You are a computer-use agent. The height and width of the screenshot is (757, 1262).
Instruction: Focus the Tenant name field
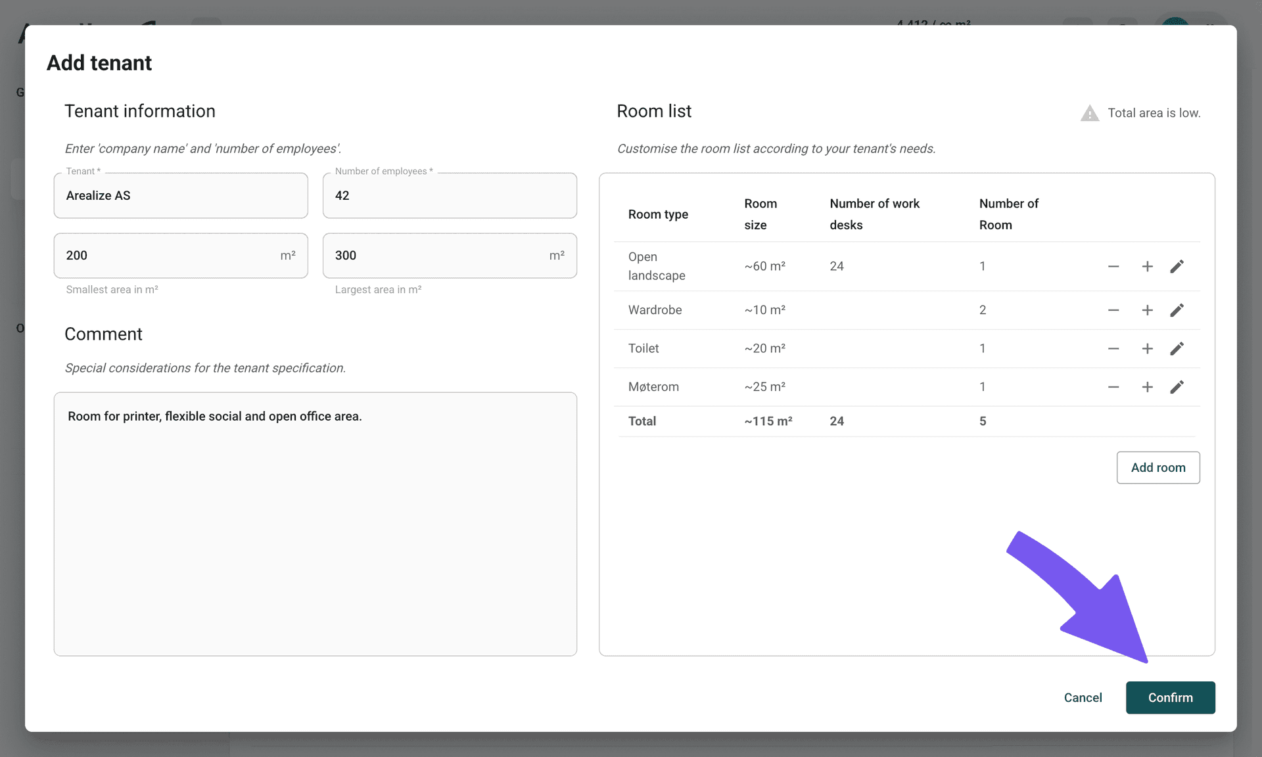pyautogui.click(x=181, y=195)
